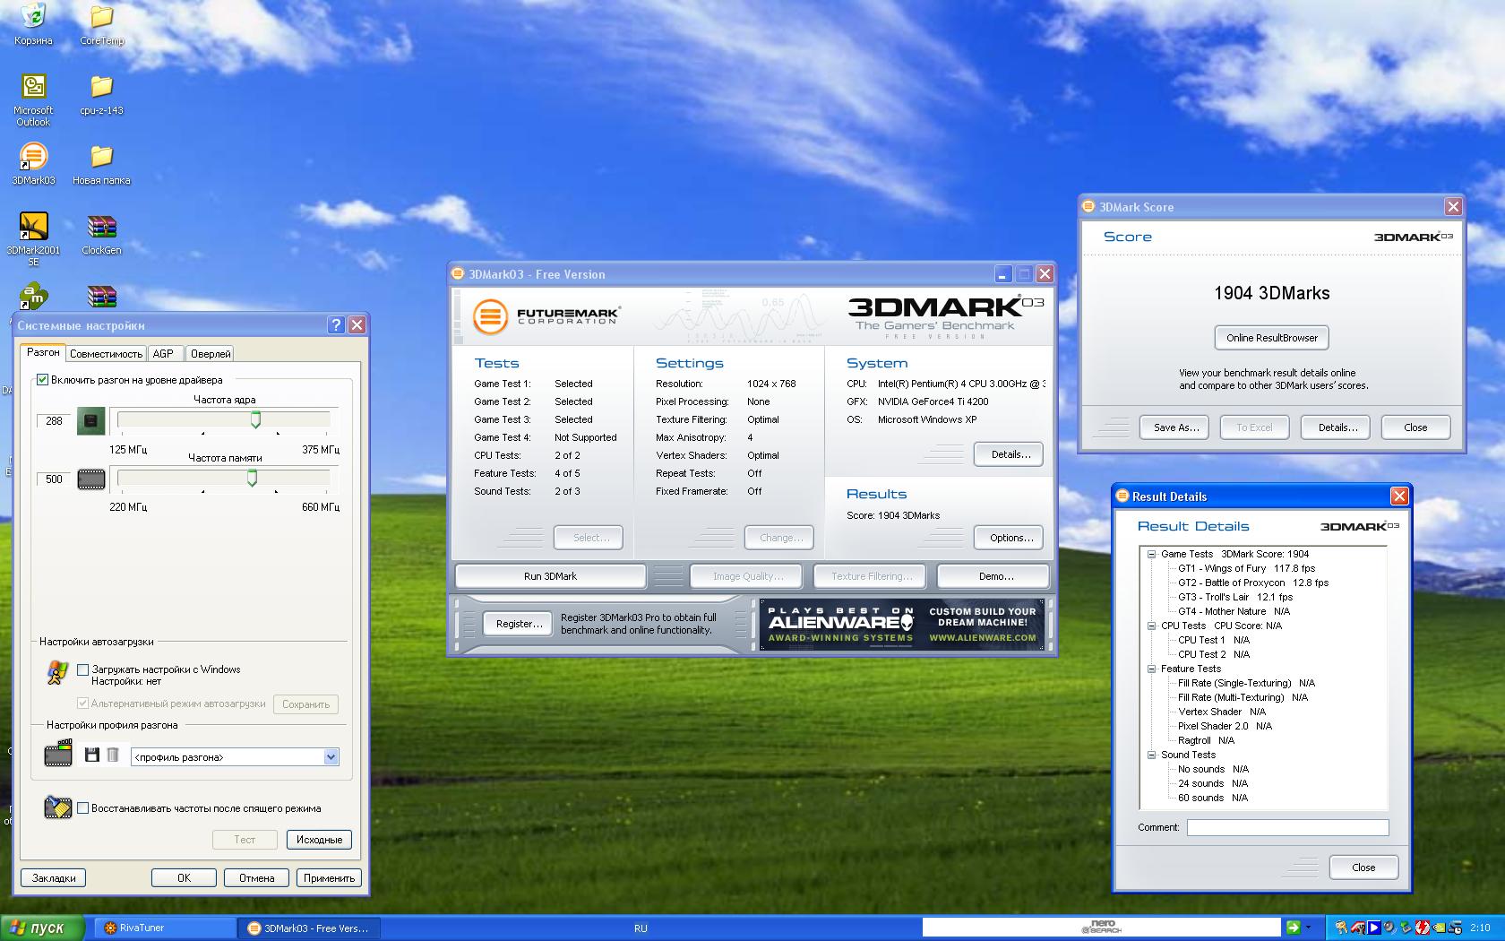Viewport: 1505px width, 941px height.
Task: Click the Register button in 3DMark03
Action: pyautogui.click(x=519, y=624)
